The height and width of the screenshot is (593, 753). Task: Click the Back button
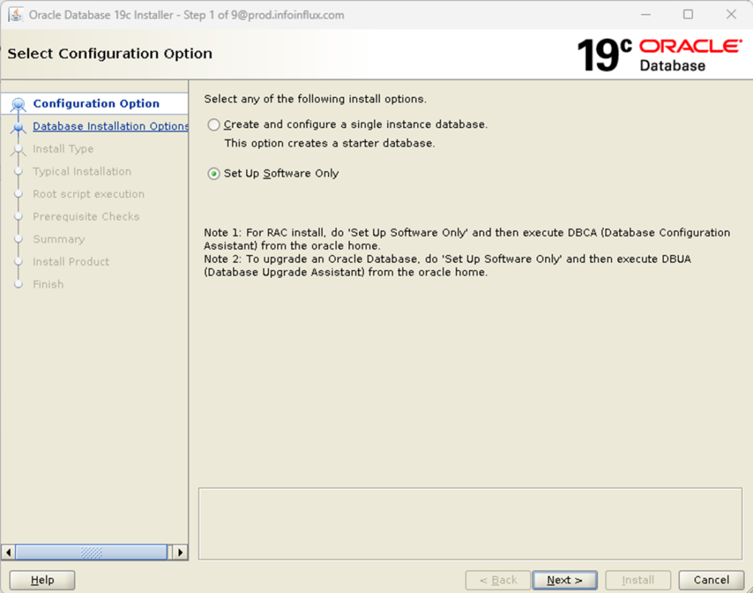pyautogui.click(x=497, y=580)
